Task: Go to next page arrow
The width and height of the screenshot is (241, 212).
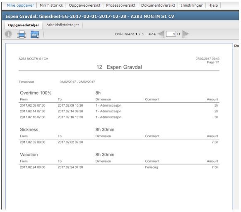Action: (x=186, y=34)
